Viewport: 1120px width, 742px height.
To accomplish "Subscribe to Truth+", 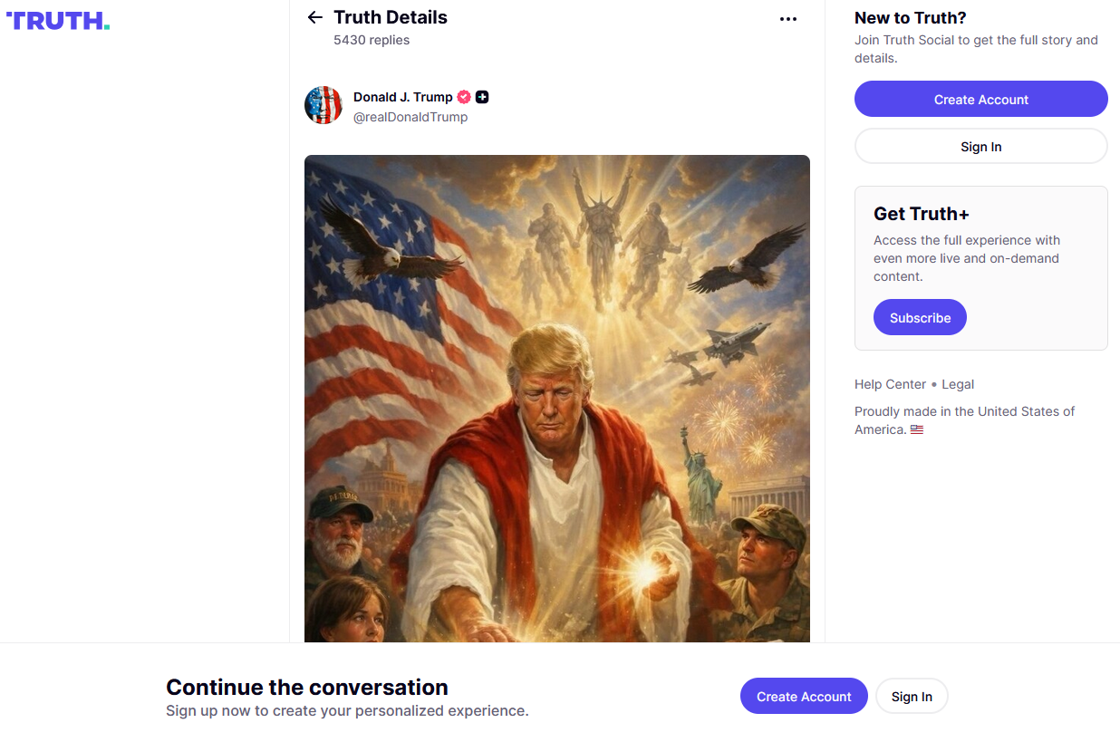I will click(920, 318).
